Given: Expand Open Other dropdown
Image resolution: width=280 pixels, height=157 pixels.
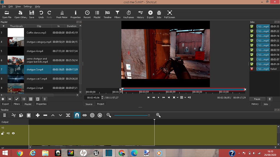Looking at the screenshot, I should [21, 14].
